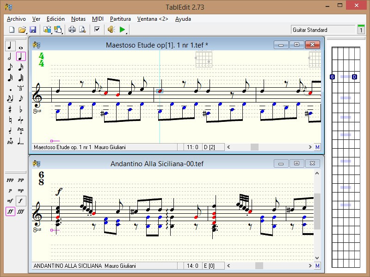Click M button in Maestoso Etude window
The image size is (370, 277).
click(317, 147)
